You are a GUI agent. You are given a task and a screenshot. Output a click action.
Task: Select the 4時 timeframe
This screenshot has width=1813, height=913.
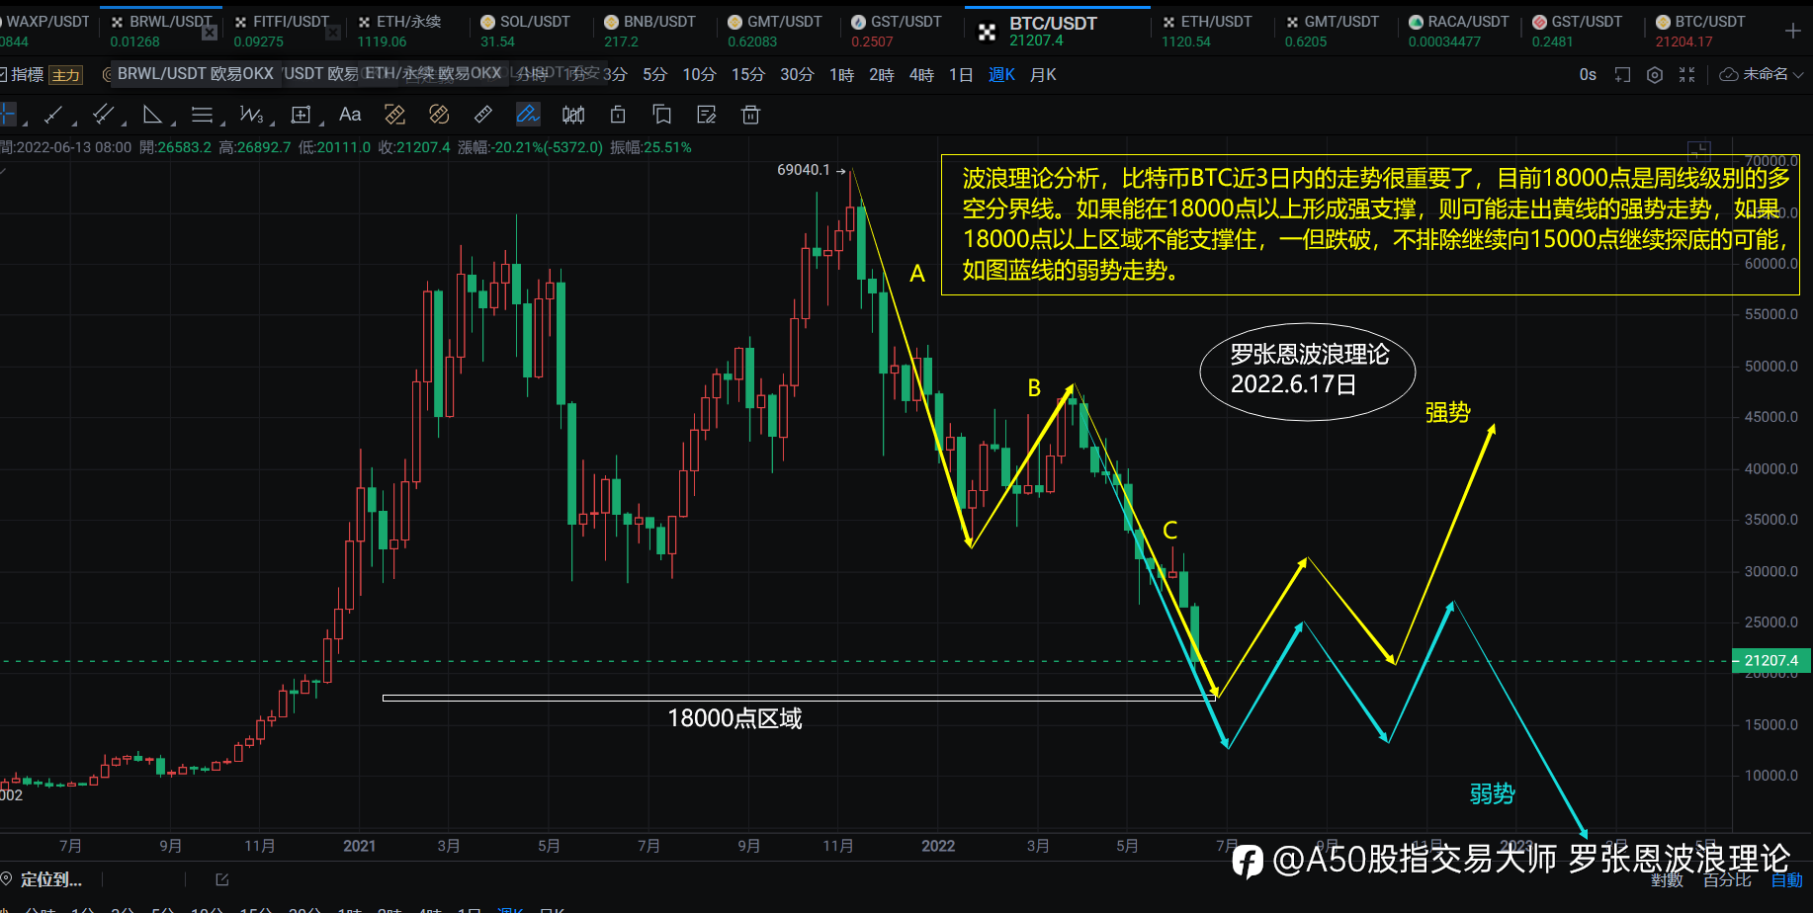pos(921,75)
